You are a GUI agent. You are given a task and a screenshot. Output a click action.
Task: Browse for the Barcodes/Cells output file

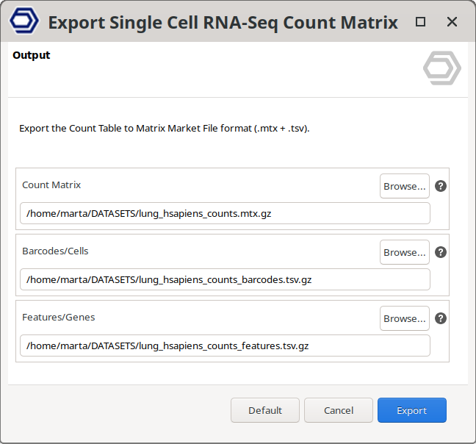pos(404,252)
